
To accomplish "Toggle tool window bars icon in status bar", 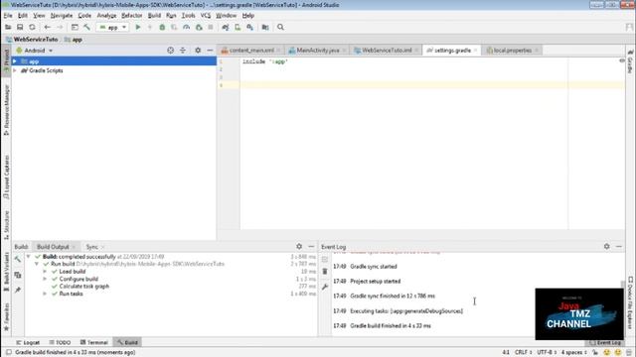I will 9,353.
